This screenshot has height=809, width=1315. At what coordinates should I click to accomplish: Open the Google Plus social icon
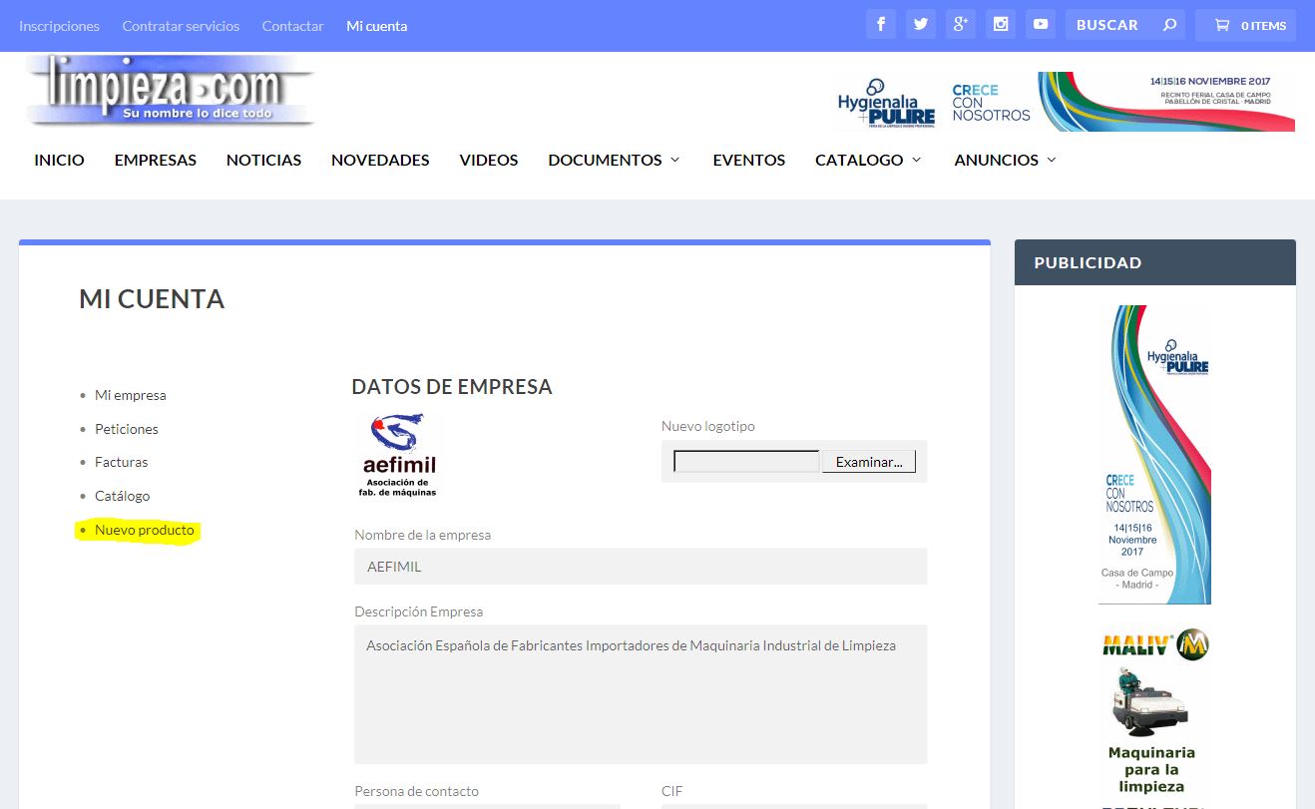click(x=960, y=25)
